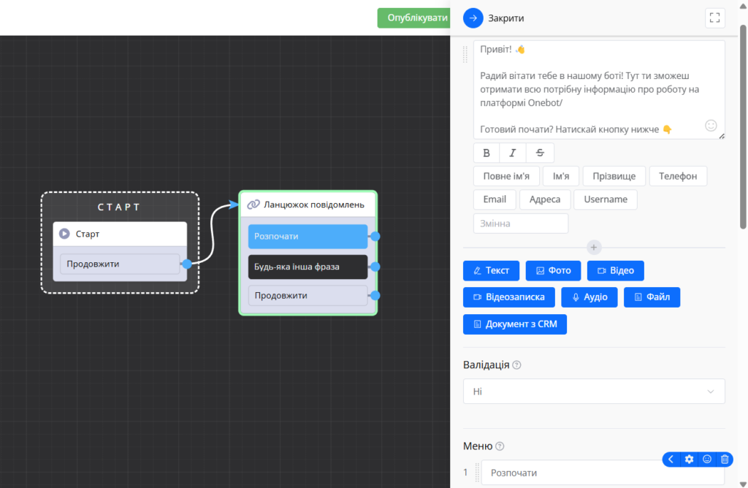Click the gear settings icon for menu item
748x488 pixels.
click(689, 460)
